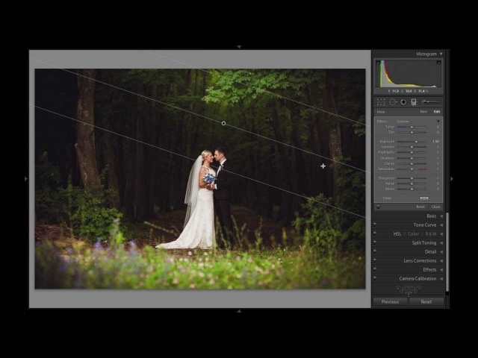Collapse the Histogram panel triangle
478x358 pixels.
point(441,54)
